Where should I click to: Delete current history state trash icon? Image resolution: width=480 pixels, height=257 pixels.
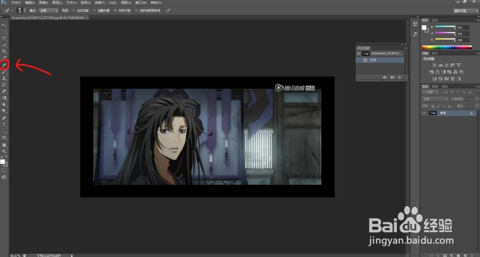pos(399,77)
